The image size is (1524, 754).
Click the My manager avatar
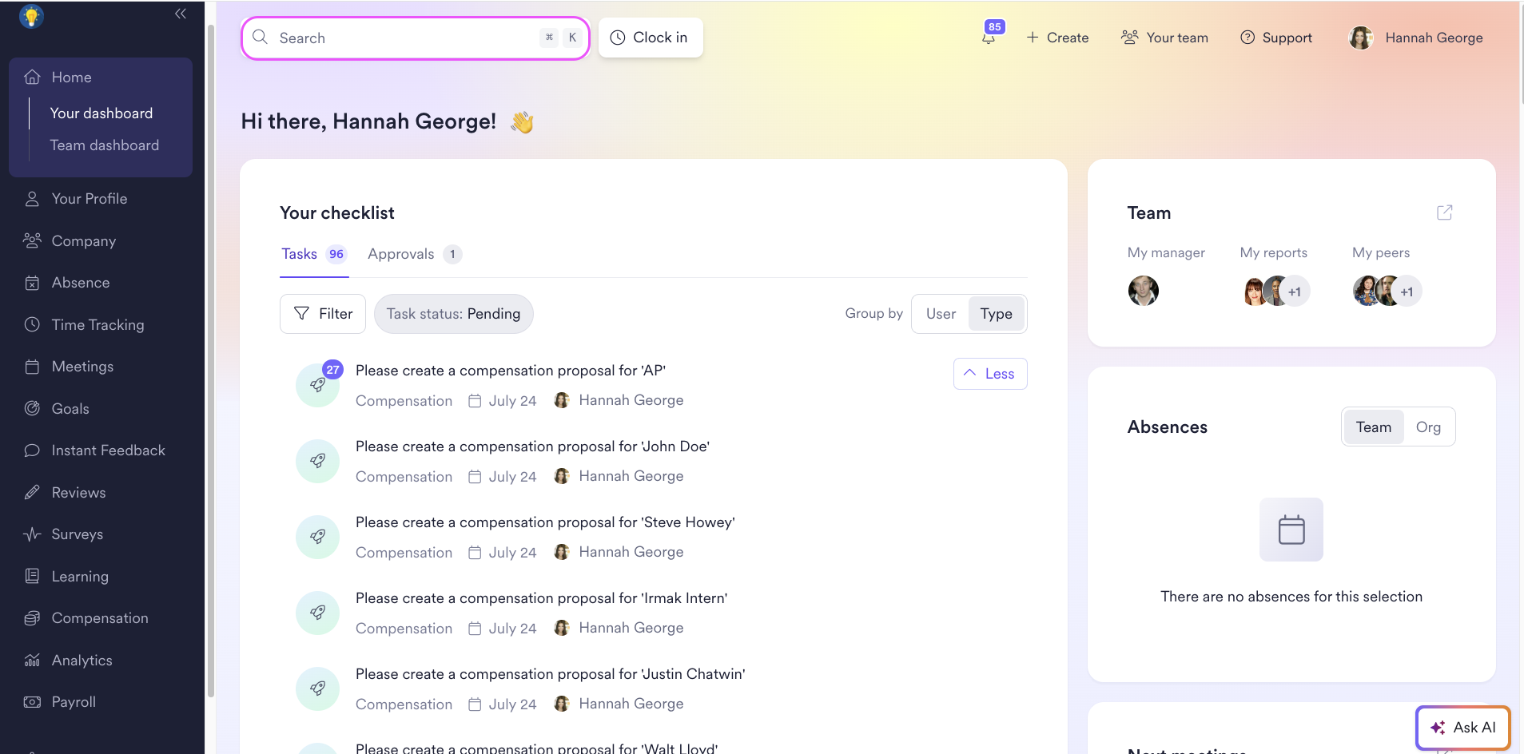(x=1143, y=291)
